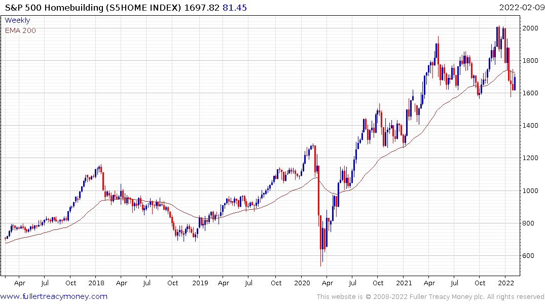Click the 800 price axis label
The width and height of the screenshot is (545, 304).
(529, 223)
